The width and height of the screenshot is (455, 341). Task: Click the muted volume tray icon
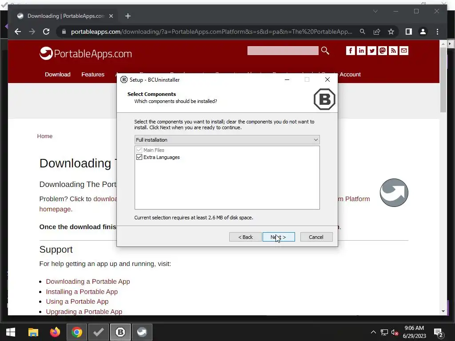pyautogui.click(x=395, y=332)
